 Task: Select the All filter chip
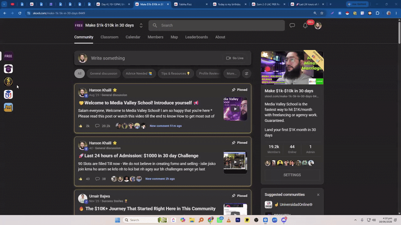[79, 73]
